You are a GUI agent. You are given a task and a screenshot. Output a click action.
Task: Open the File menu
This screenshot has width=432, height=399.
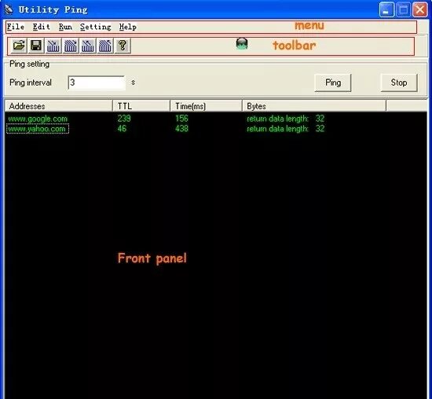(16, 27)
